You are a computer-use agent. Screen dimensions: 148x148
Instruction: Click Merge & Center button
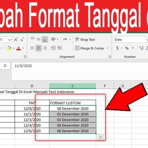click(90, 48)
